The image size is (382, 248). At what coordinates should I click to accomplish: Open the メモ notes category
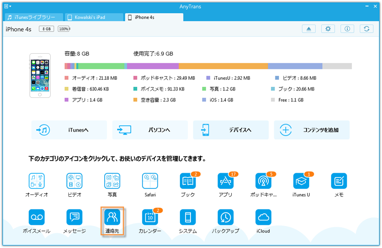339,181
